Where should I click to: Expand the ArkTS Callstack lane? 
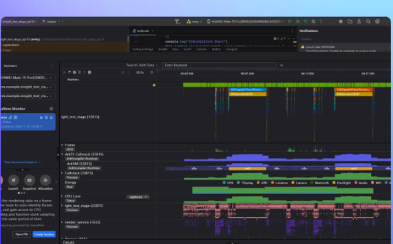point(62,154)
